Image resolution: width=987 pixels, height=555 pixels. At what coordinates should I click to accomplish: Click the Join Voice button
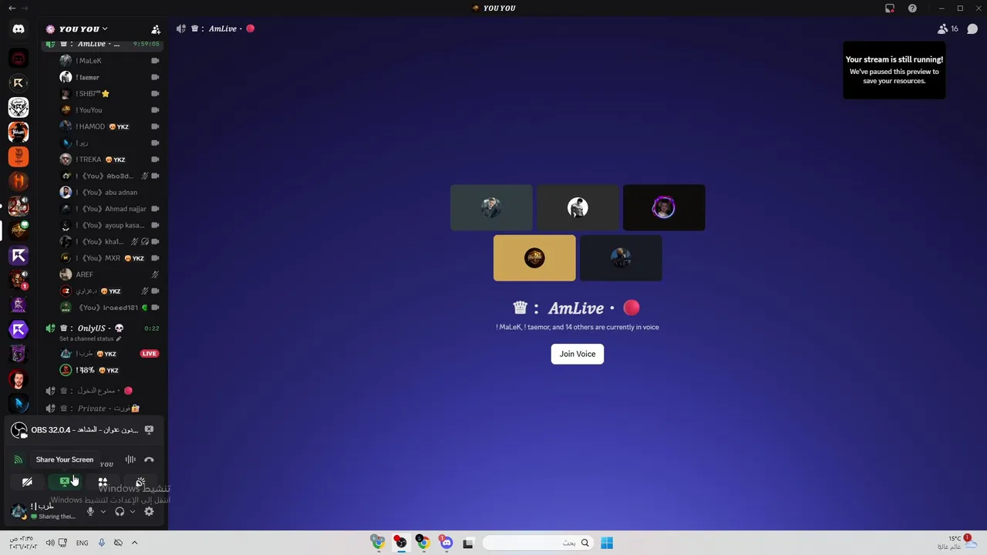tap(577, 354)
